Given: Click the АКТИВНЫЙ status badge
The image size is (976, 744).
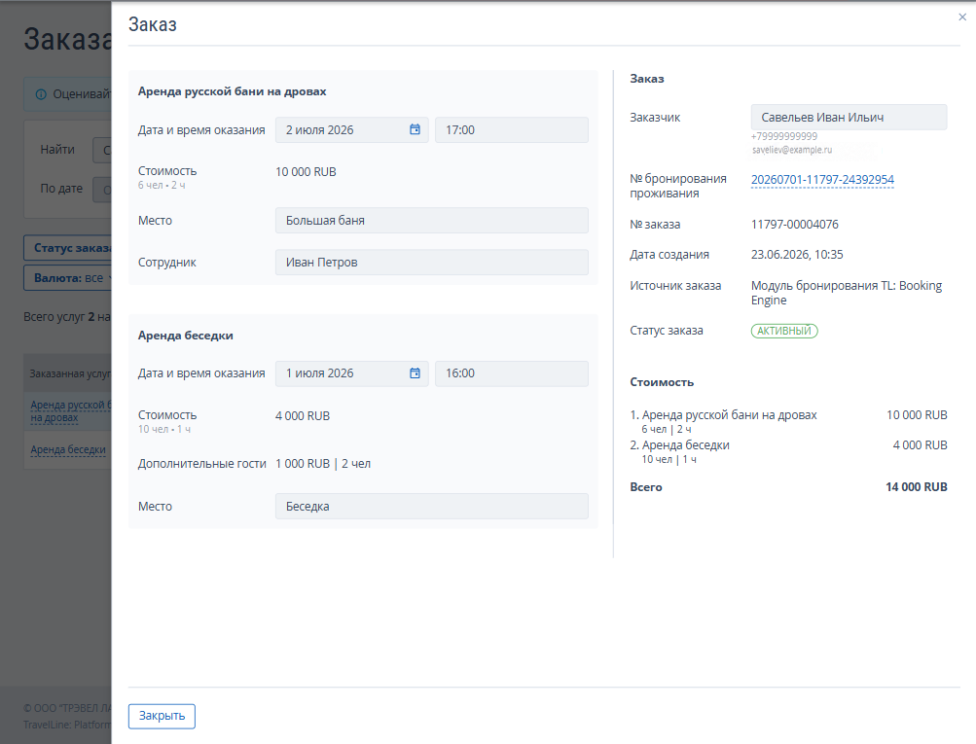Looking at the screenshot, I should coord(784,331).
